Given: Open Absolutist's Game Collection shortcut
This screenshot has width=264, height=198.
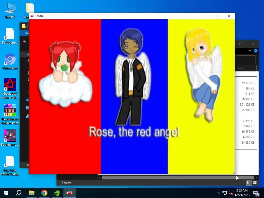Looking at the screenshot, I should point(10,89).
